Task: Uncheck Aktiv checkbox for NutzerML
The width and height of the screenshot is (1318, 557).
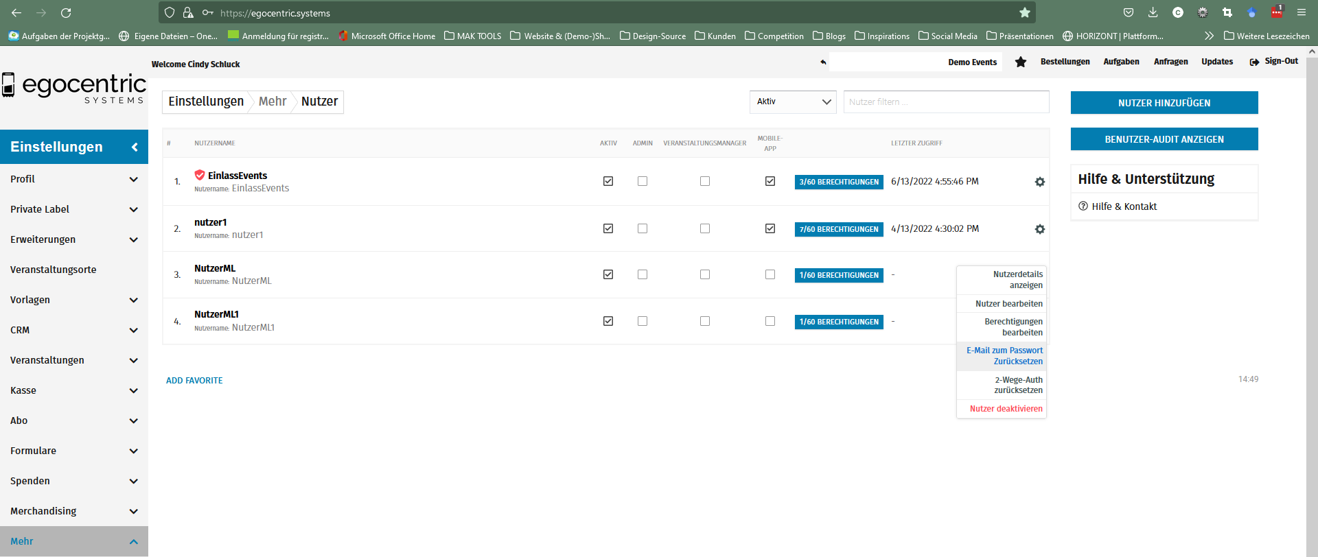Action: pyautogui.click(x=608, y=274)
